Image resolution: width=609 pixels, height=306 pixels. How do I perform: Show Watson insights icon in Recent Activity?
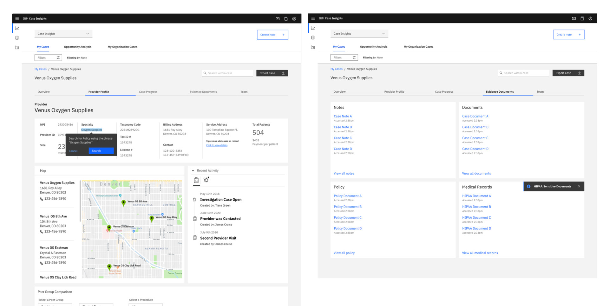pos(206,180)
